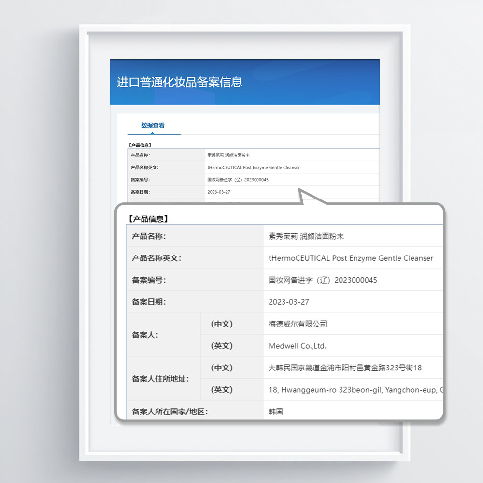483x483 pixels.
Task: Select the 备案人所在国家/地区: label
Action: point(170,412)
